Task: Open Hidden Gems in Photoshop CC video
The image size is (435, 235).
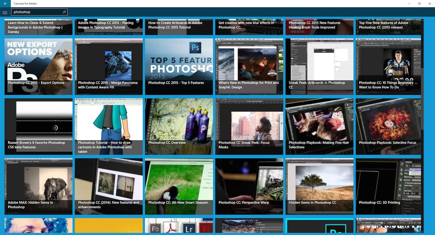Action: pos(319,186)
